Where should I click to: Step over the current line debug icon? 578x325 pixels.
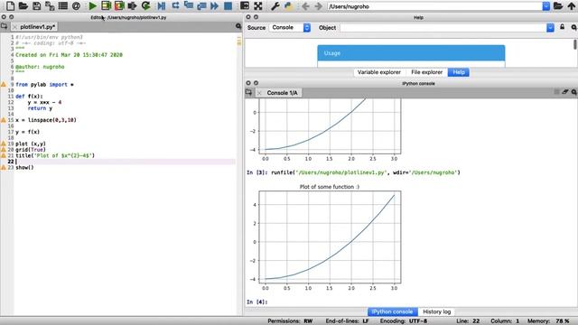pyautogui.click(x=175, y=6)
